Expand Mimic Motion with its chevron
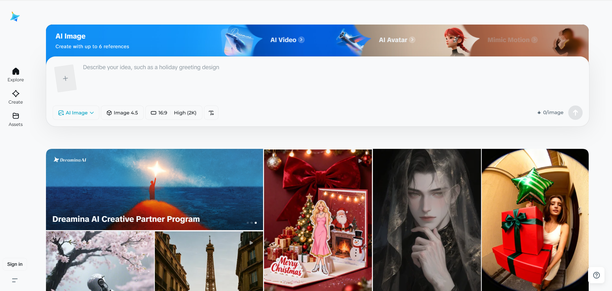 click(x=534, y=40)
